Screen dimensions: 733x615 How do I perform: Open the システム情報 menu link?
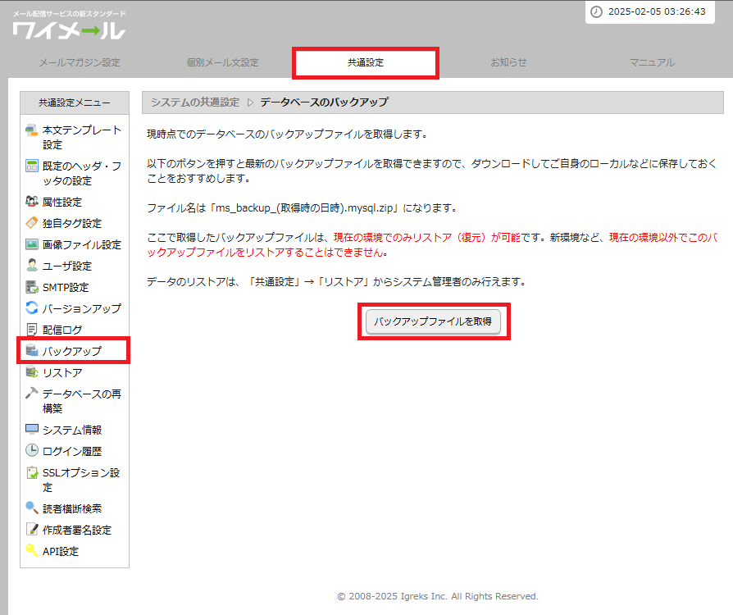point(72,430)
